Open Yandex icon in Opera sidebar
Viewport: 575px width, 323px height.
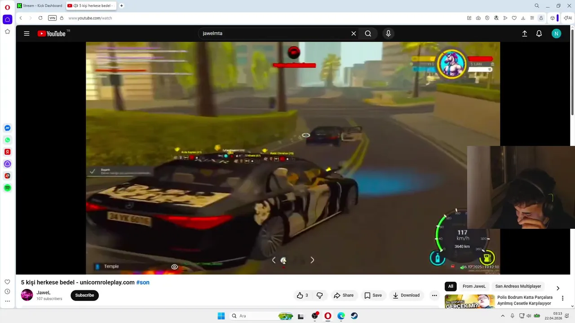pyautogui.click(x=7, y=152)
